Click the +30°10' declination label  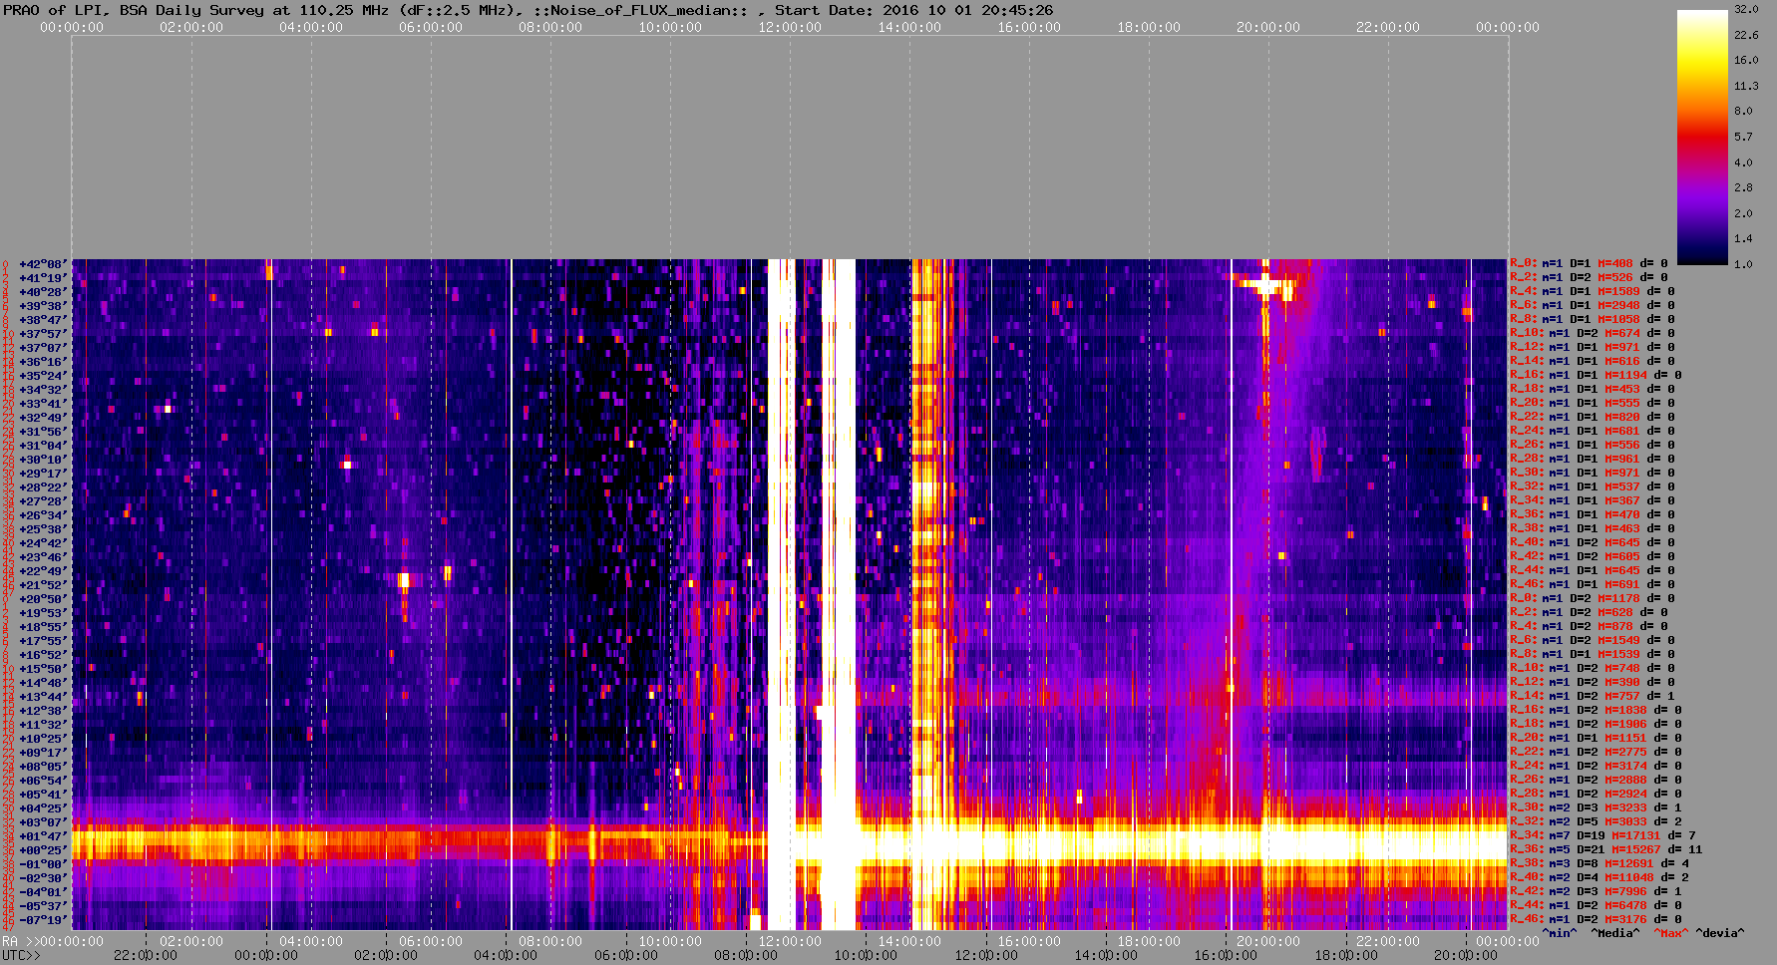click(x=43, y=460)
